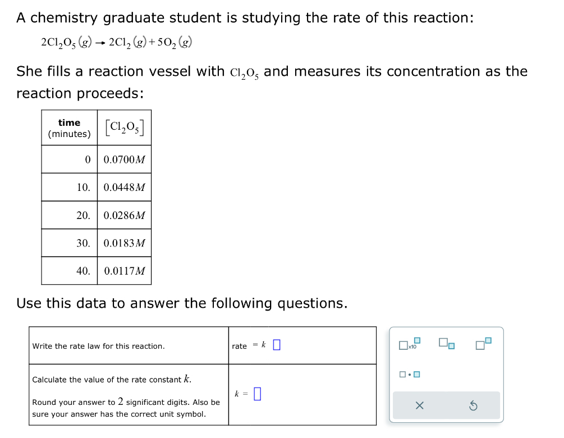Select the concentration value 0.0700M
The image size is (564, 438).
[124, 159]
